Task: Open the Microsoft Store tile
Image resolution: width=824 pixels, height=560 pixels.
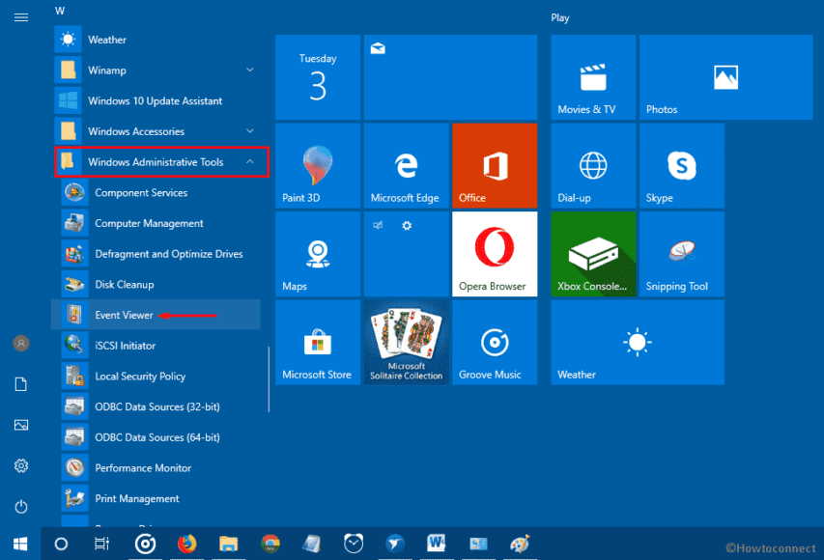Action: 318,342
